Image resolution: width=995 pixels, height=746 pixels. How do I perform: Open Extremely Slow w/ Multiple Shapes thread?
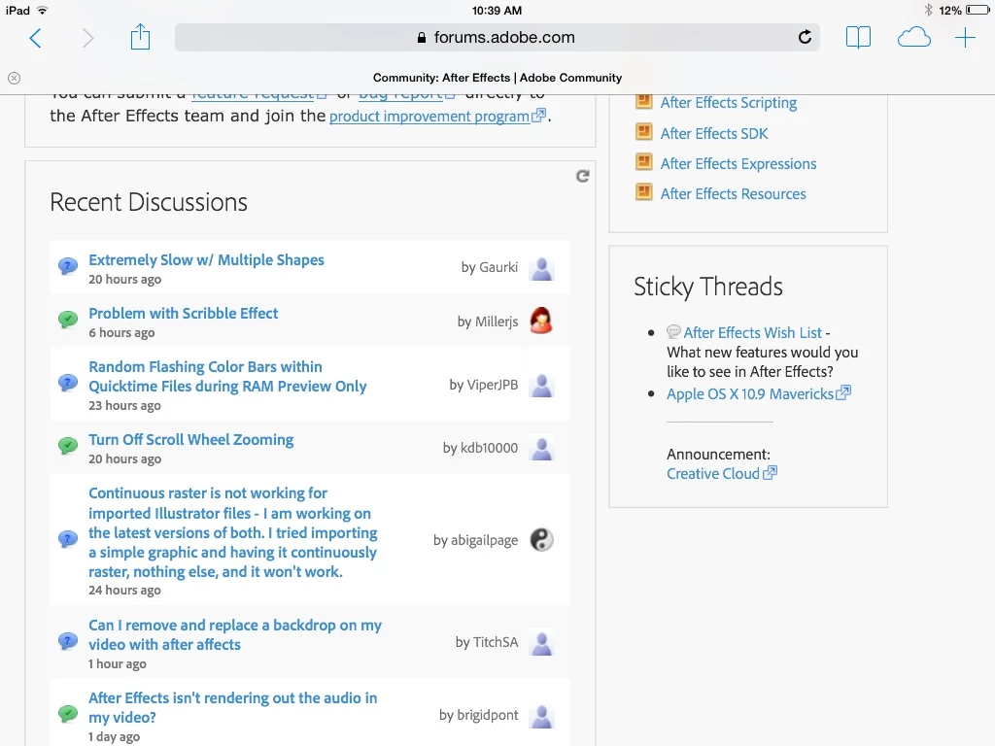click(x=206, y=260)
